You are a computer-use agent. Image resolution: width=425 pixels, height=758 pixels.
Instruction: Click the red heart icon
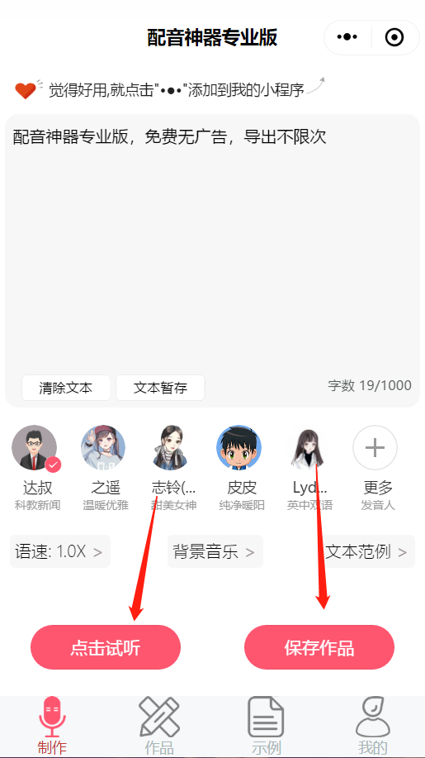[25, 90]
